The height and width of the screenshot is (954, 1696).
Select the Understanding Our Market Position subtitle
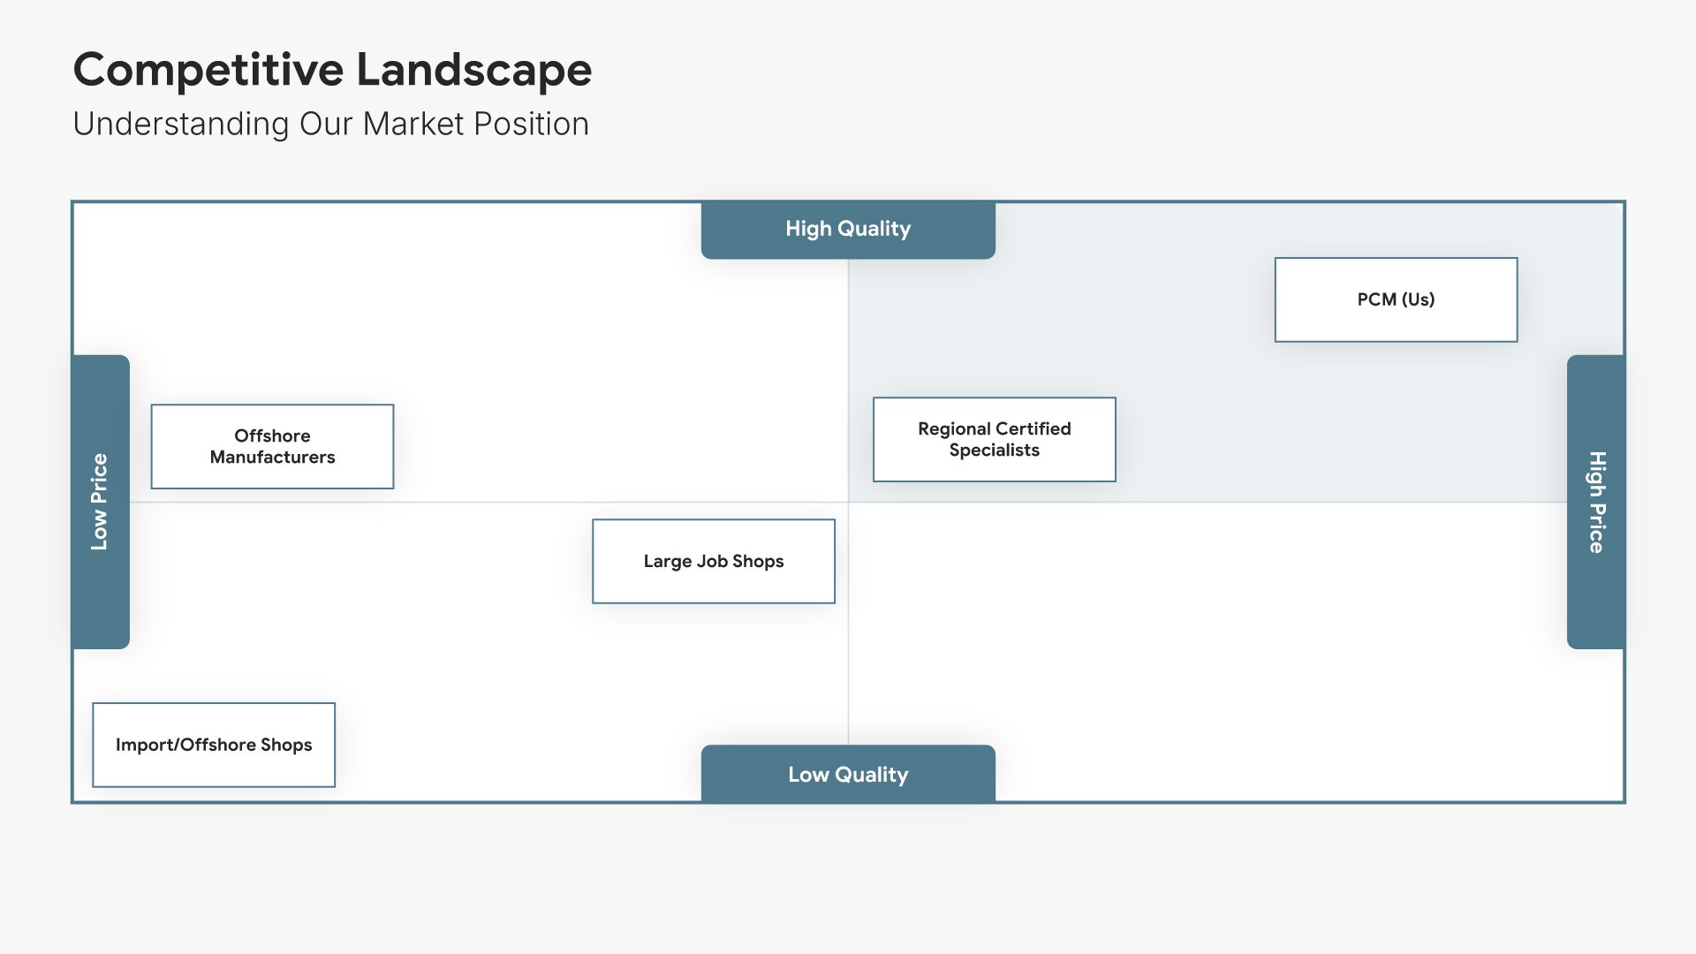pyautogui.click(x=330, y=124)
